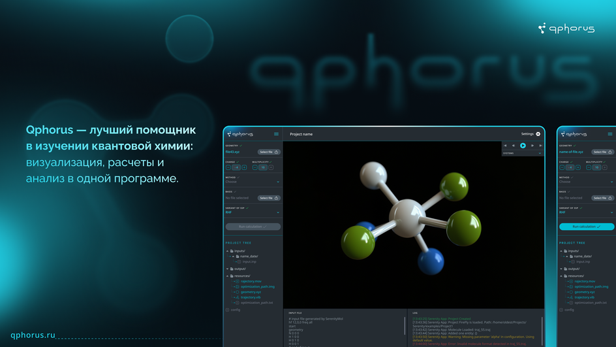Collapse the inputs/ folder in right window
This screenshot has height=347, width=616.
click(561, 251)
